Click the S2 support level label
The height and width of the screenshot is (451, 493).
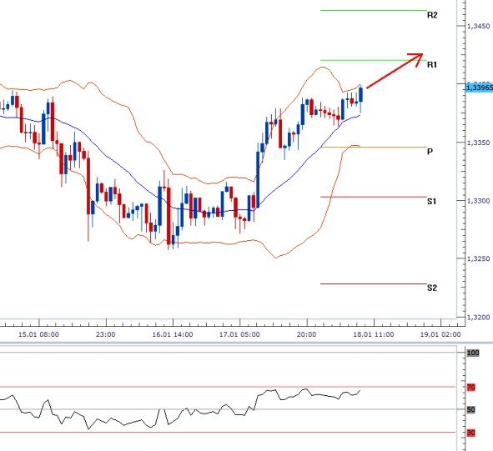point(432,288)
